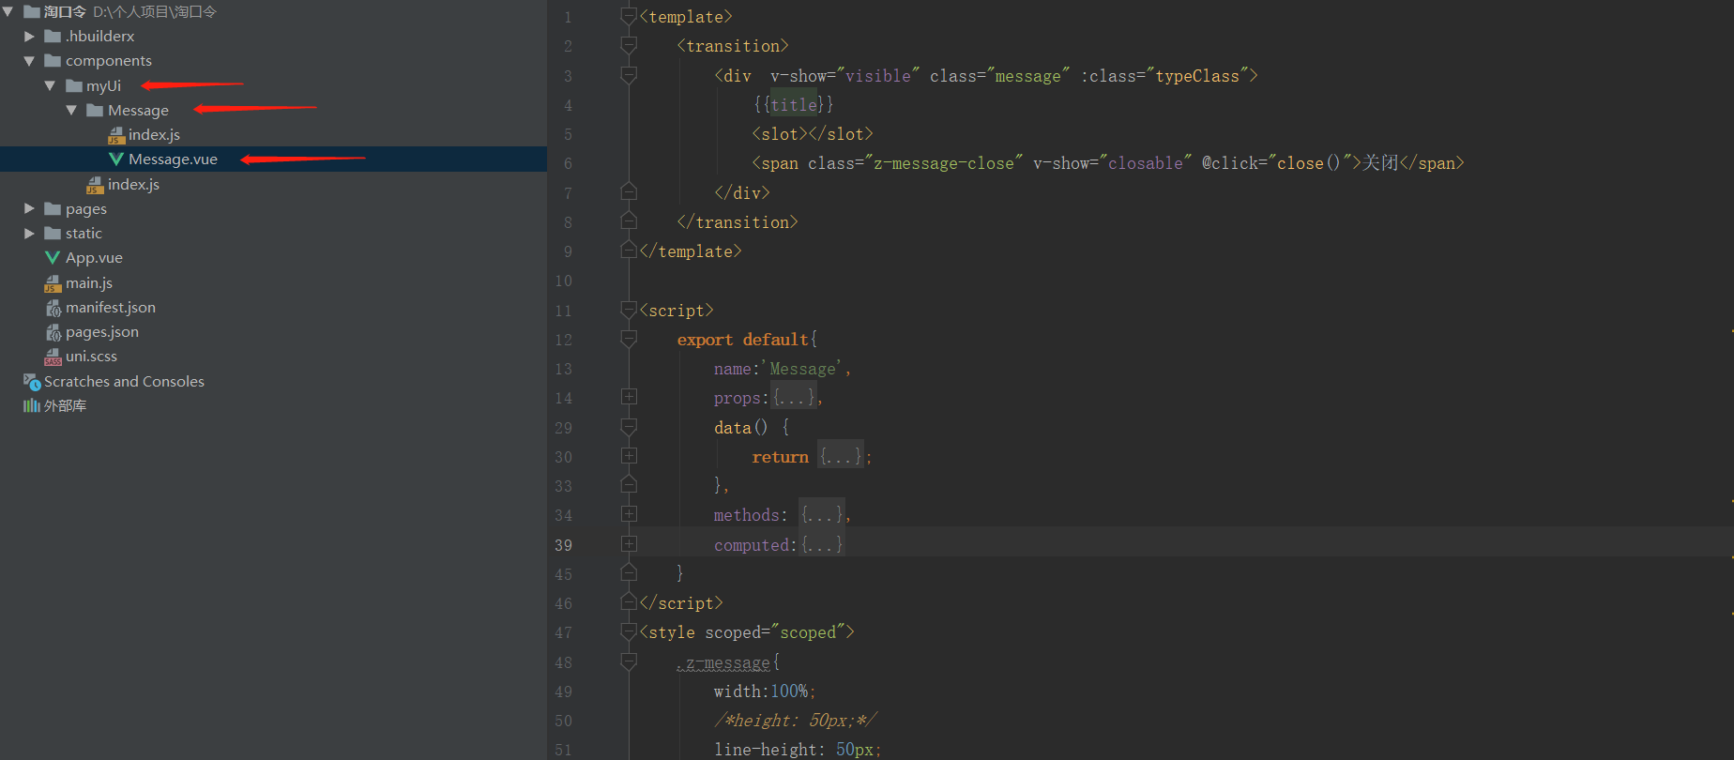The height and width of the screenshot is (760, 1734).
Task: Click the components folder icon
Action: coord(53,61)
